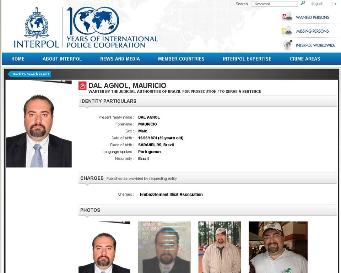The height and width of the screenshot is (273, 341).
Task: Click the INTERPOL emblem logo
Action: tap(37, 27)
